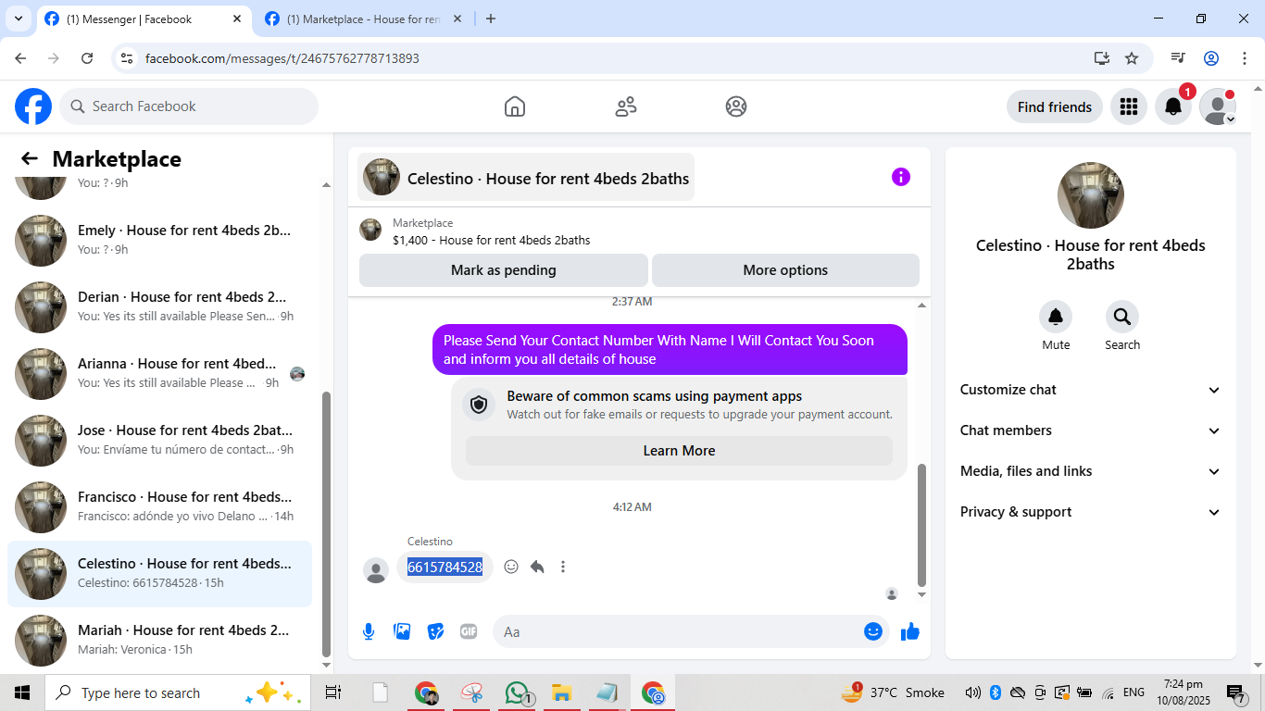1265x711 pixels.
Task: Open Task View on the taskbar
Action: point(333,692)
